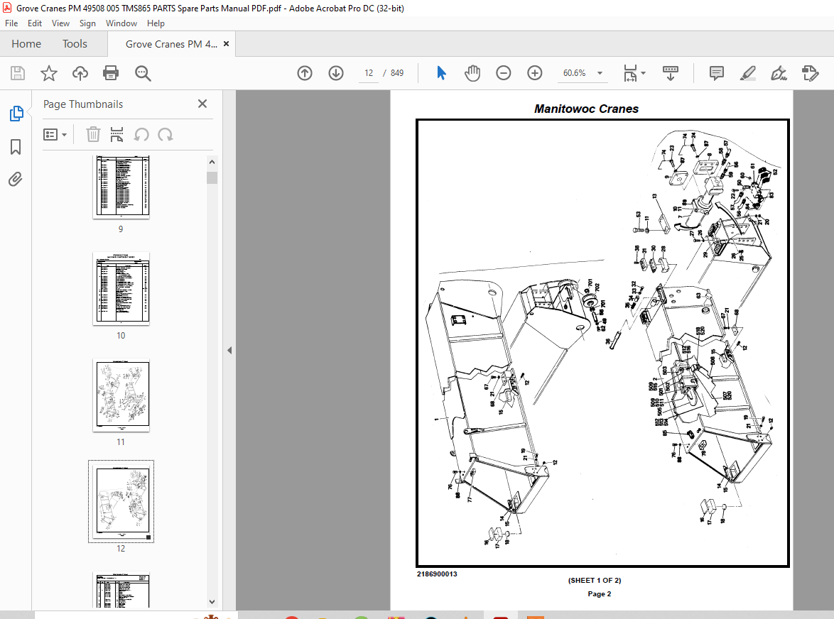Click the 'Page 2' footer text
Image resolution: width=834 pixels, height=619 pixels.
[x=600, y=594]
